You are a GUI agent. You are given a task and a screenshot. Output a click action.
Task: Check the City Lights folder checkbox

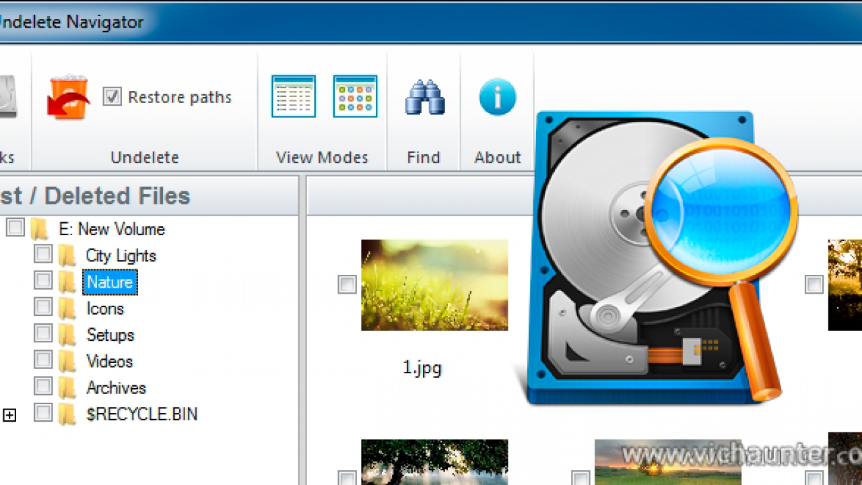coord(43,254)
